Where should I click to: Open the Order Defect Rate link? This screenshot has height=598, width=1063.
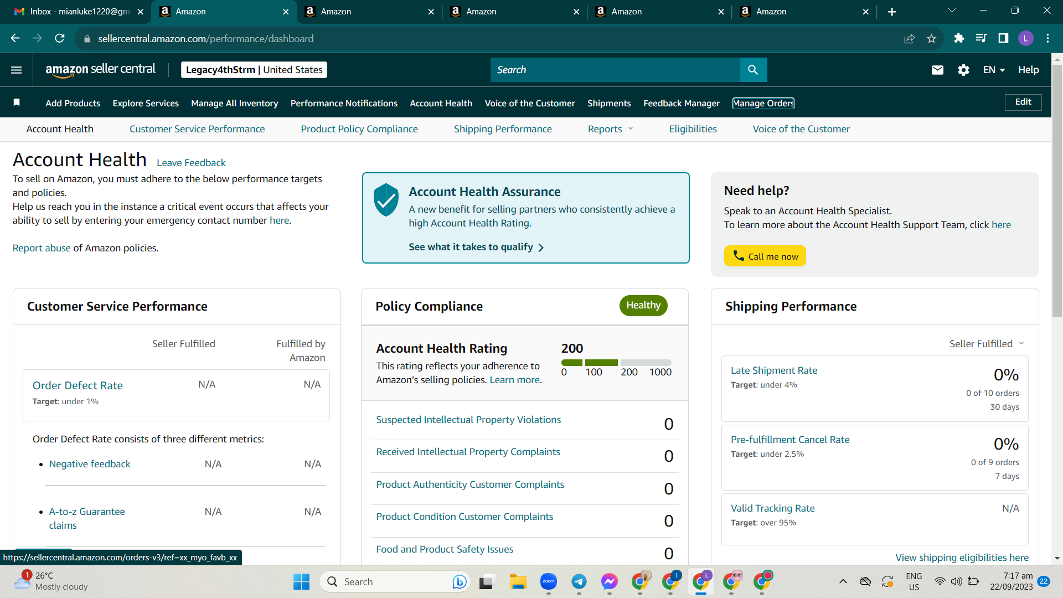pos(78,385)
